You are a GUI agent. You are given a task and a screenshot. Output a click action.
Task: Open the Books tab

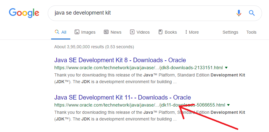tap(168, 32)
